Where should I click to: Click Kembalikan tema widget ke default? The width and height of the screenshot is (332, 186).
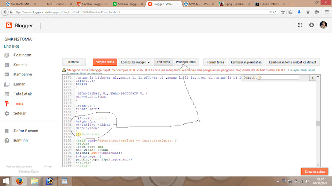[x=293, y=62]
